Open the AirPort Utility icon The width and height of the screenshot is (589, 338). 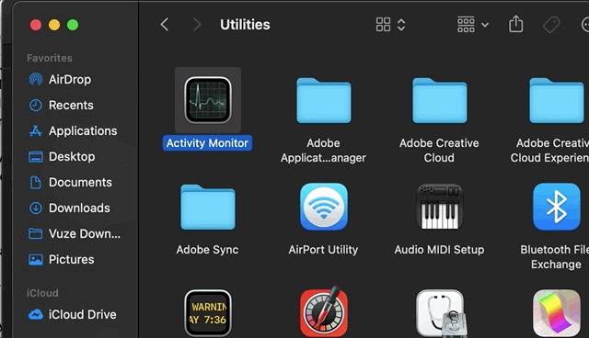[323, 207]
